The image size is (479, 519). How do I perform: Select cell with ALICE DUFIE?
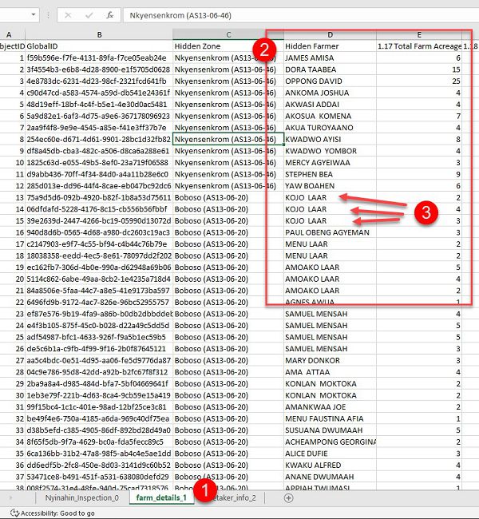tap(330, 454)
